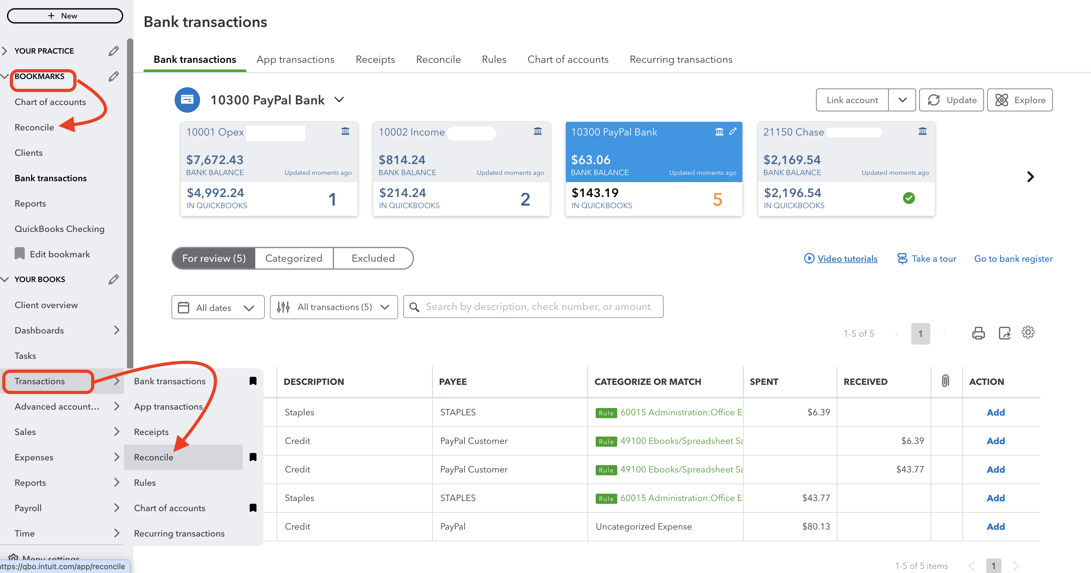Open table settings gear

(x=1028, y=333)
